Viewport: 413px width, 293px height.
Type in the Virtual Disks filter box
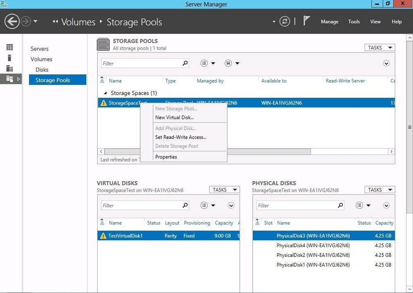pyautogui.click(x=141, y=205)
